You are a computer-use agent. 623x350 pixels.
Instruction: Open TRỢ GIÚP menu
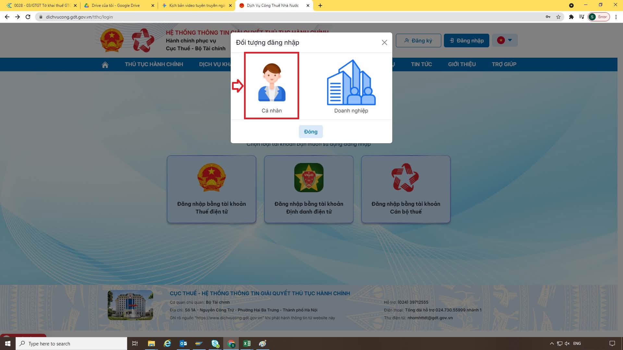[504, 64]
